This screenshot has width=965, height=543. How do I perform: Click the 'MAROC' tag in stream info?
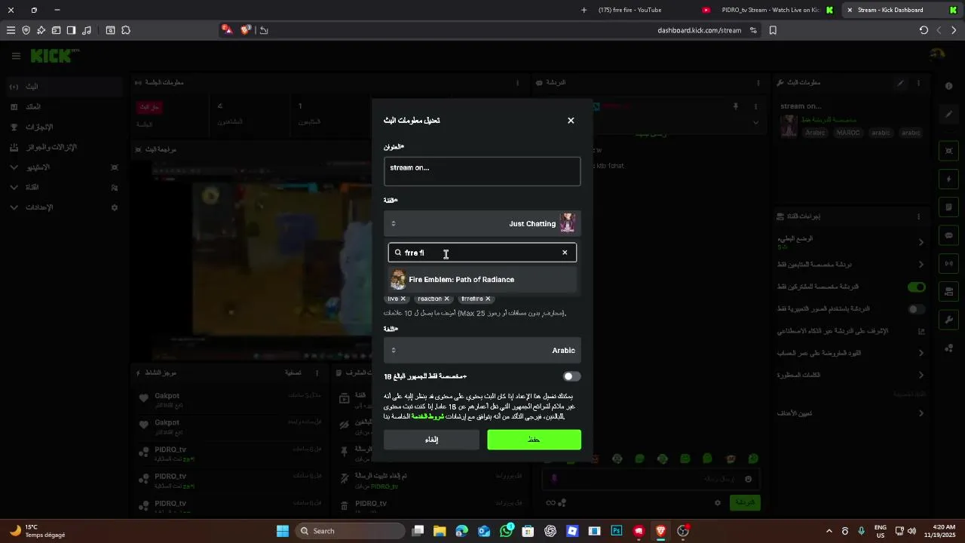pyautogui.click(x=848, y=133)
